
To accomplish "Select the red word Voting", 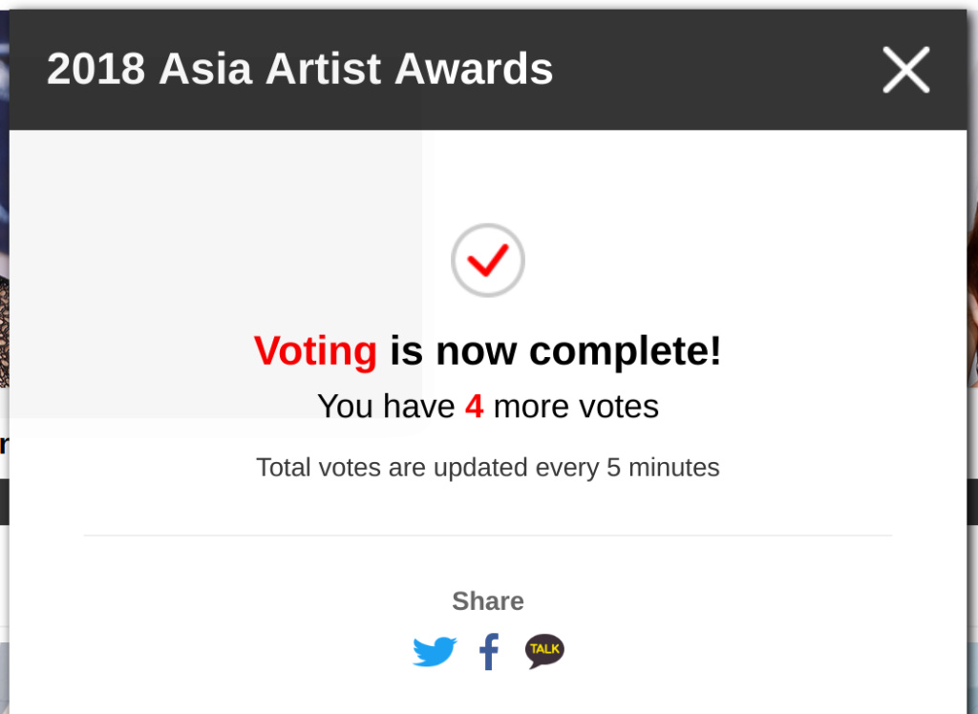I will pyautogui.click(x=315, y=351).
